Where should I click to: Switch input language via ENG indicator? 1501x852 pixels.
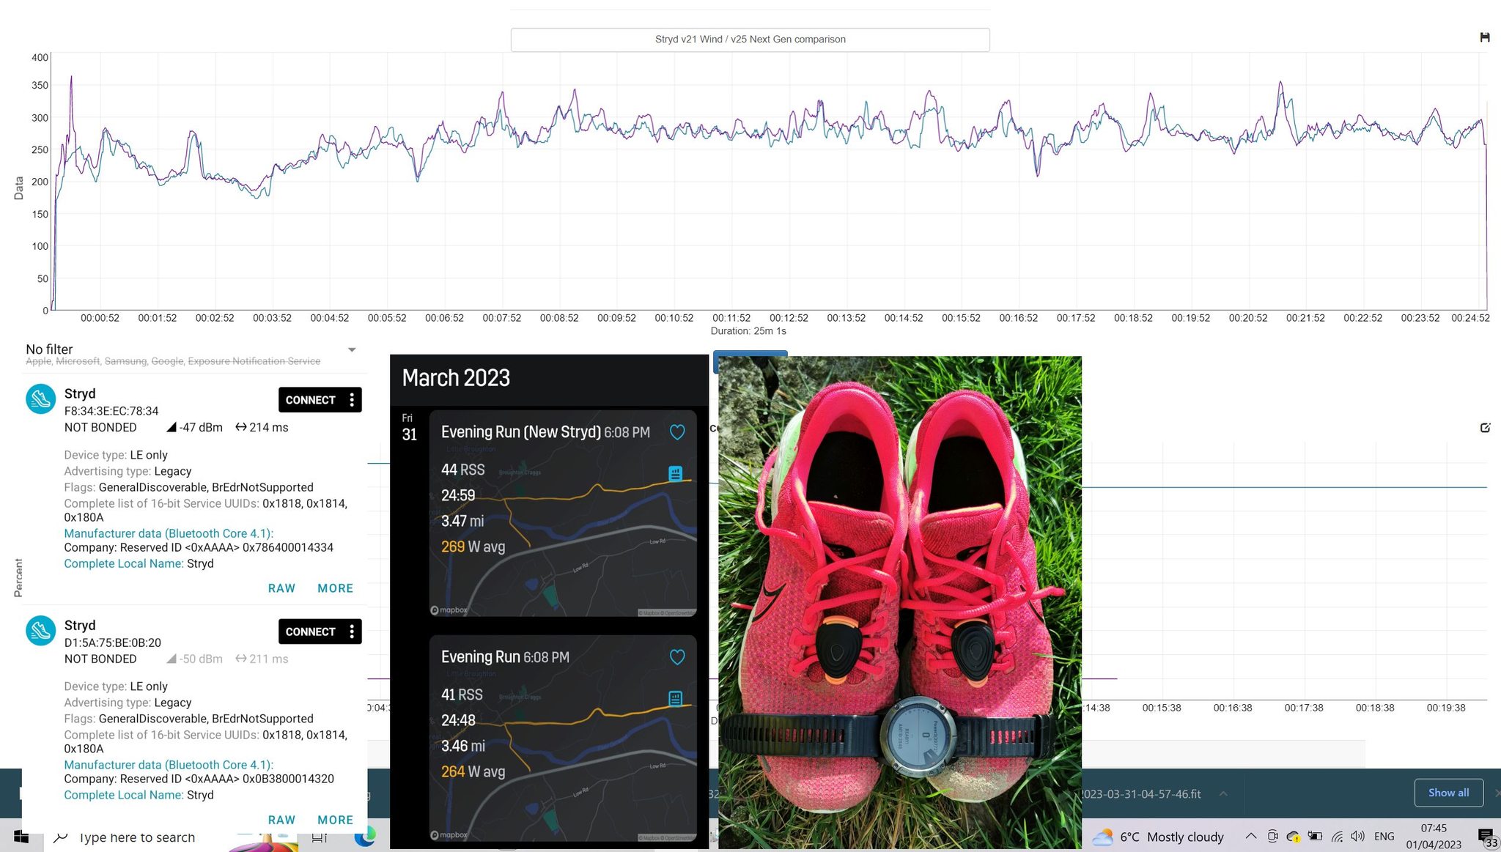[x=1384, y=837]
